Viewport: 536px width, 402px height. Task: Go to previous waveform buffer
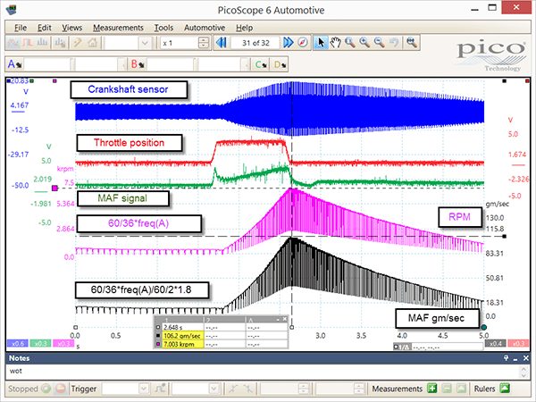222,43
